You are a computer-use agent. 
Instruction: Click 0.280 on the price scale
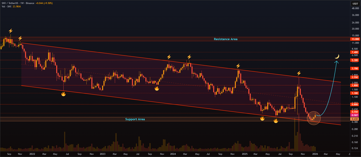click(x=355, y=129)
